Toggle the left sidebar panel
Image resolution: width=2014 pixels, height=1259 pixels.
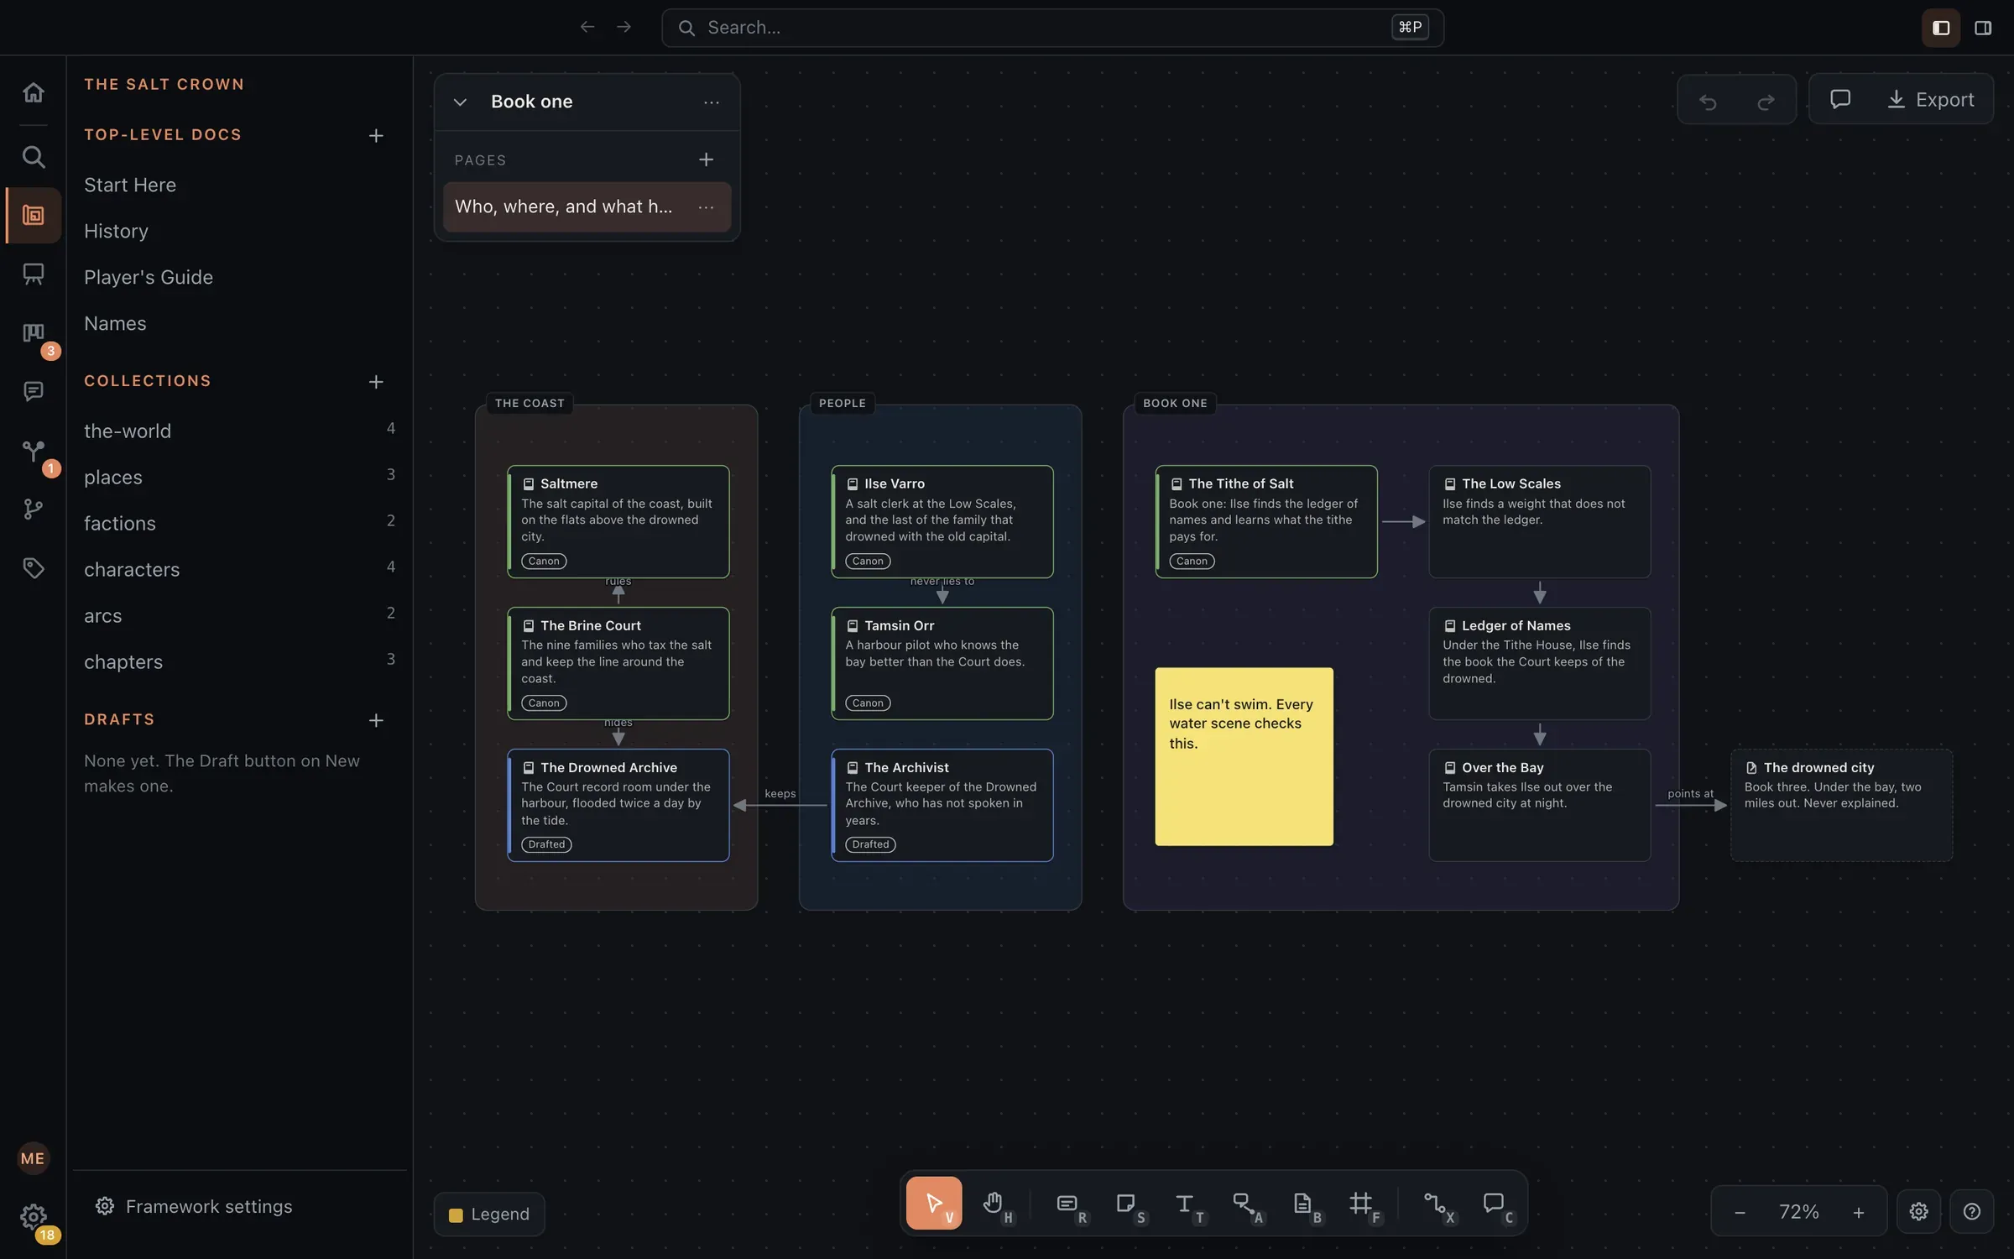[x=1941, y=28]
